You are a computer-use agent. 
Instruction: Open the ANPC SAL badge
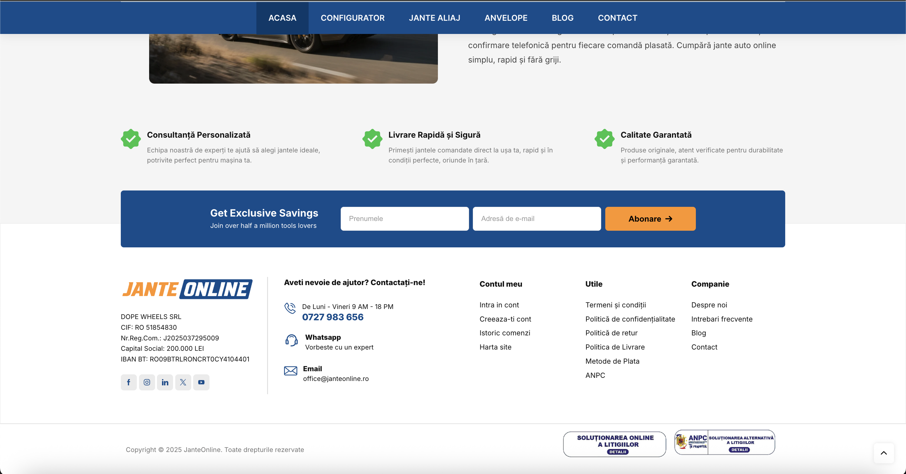pos(724,442)
